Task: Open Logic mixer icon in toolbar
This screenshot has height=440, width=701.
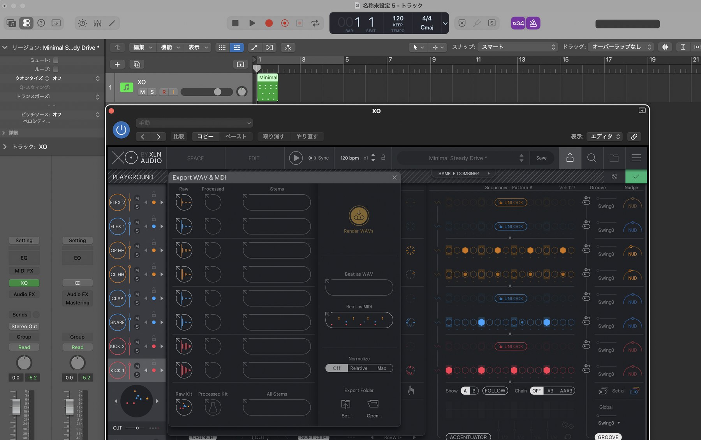Action: click(x=97, y=23)
